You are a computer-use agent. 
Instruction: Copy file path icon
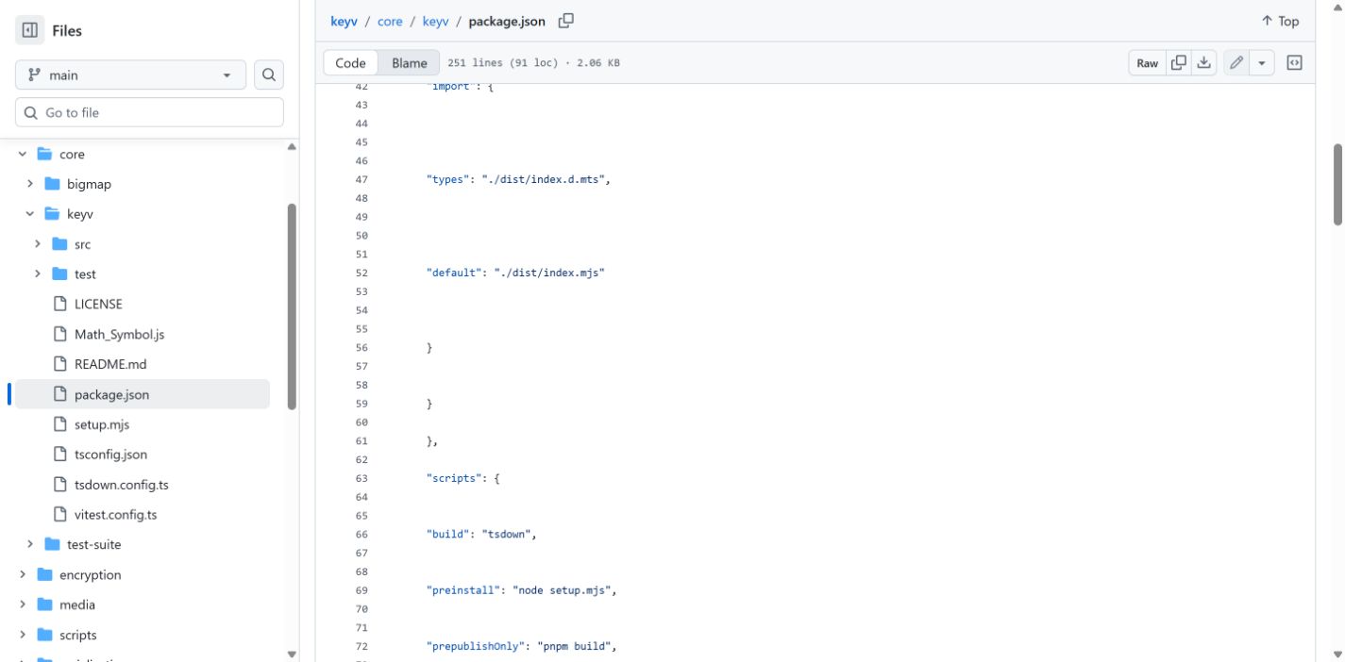[x=565, y=21]
